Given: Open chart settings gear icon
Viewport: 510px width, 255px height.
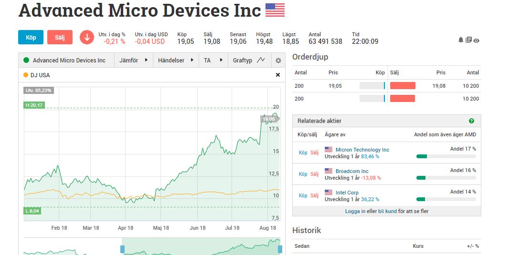Looking at the screenshot, I should 278,61.
